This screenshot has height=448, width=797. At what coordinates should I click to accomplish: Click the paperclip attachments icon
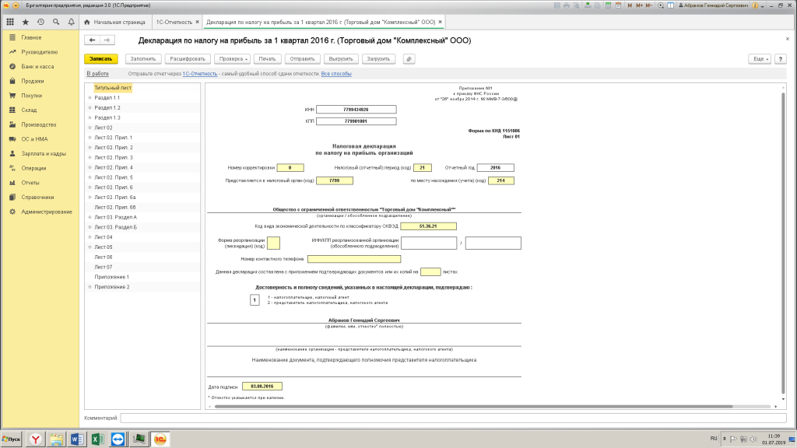pyautogui.click(x=409, y=58)
